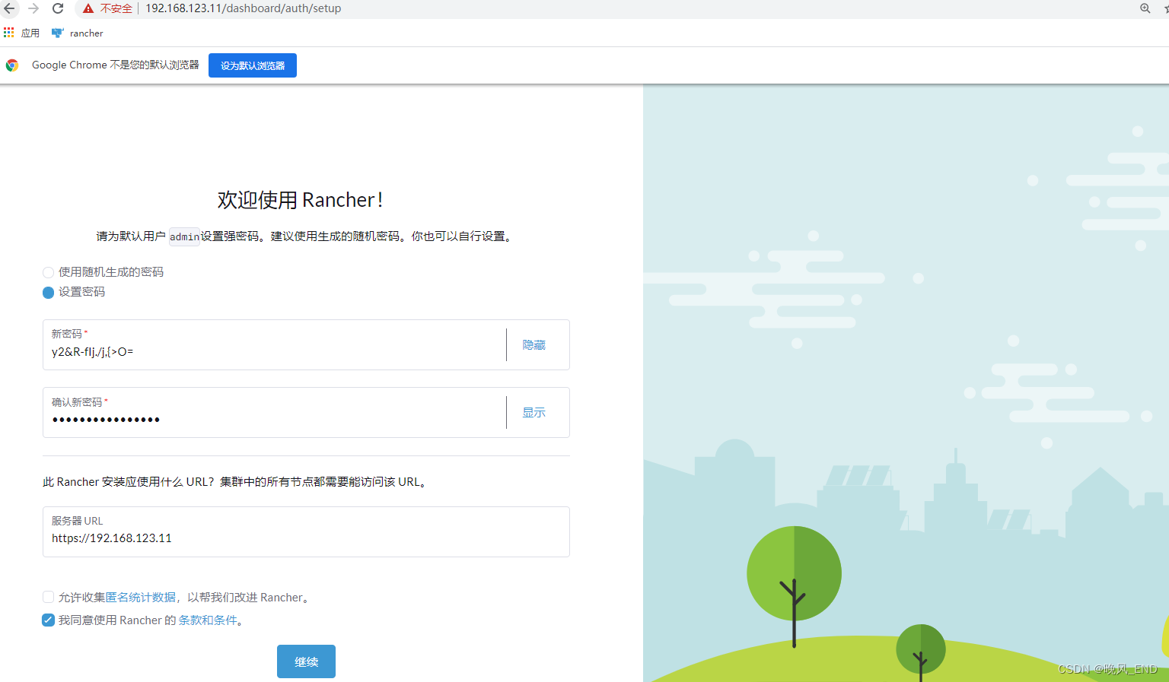
Task: Click the 'admin' username text
Action: 184,236
